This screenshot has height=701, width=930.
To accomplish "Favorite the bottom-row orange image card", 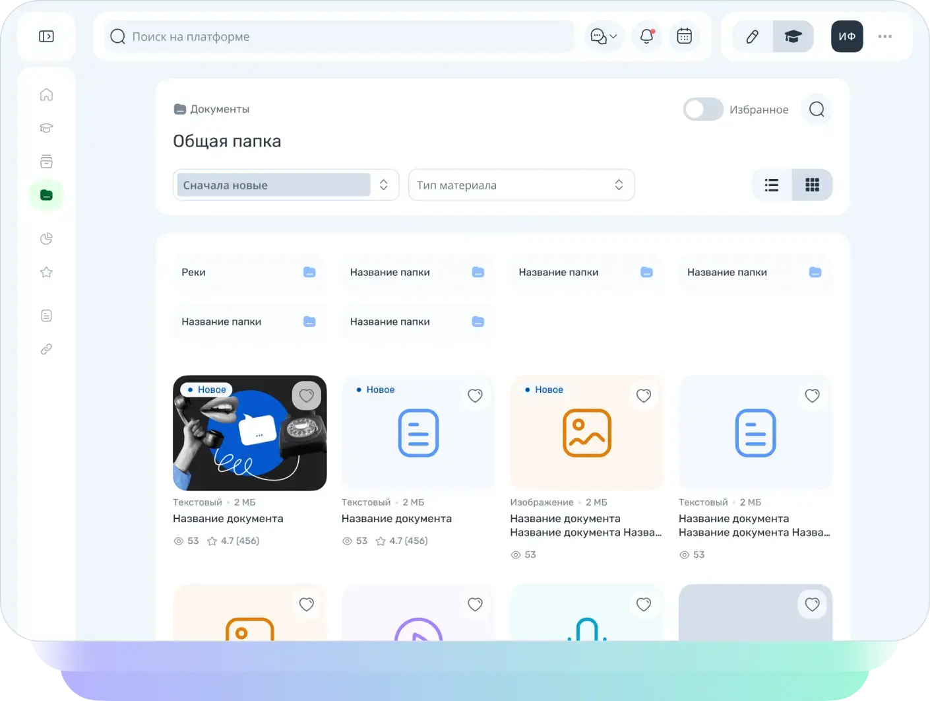I will (x=307, y=604).
